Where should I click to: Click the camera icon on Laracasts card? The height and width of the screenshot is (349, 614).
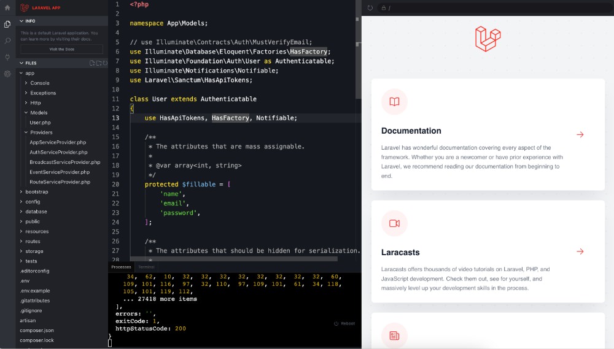(x=394, y=223)
